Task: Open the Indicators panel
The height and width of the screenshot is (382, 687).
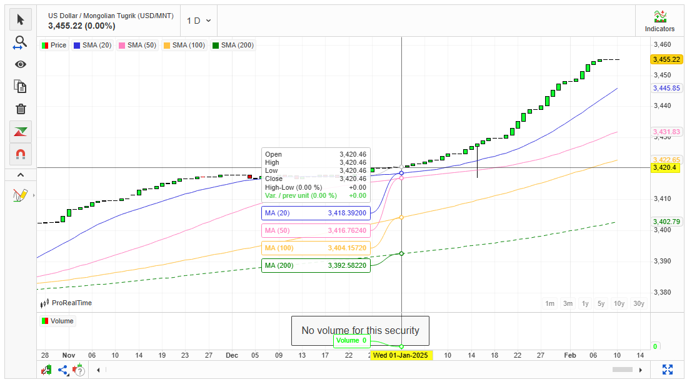Action: pyautogui.click(x=659, y=21)
